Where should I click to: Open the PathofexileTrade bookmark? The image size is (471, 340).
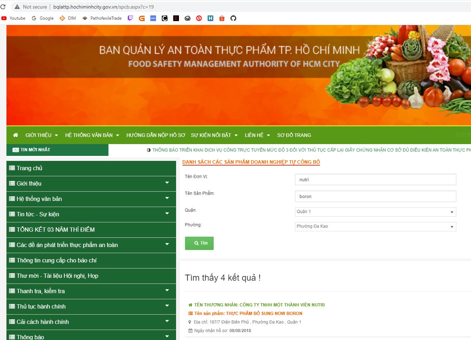click(x=102, y=18)
